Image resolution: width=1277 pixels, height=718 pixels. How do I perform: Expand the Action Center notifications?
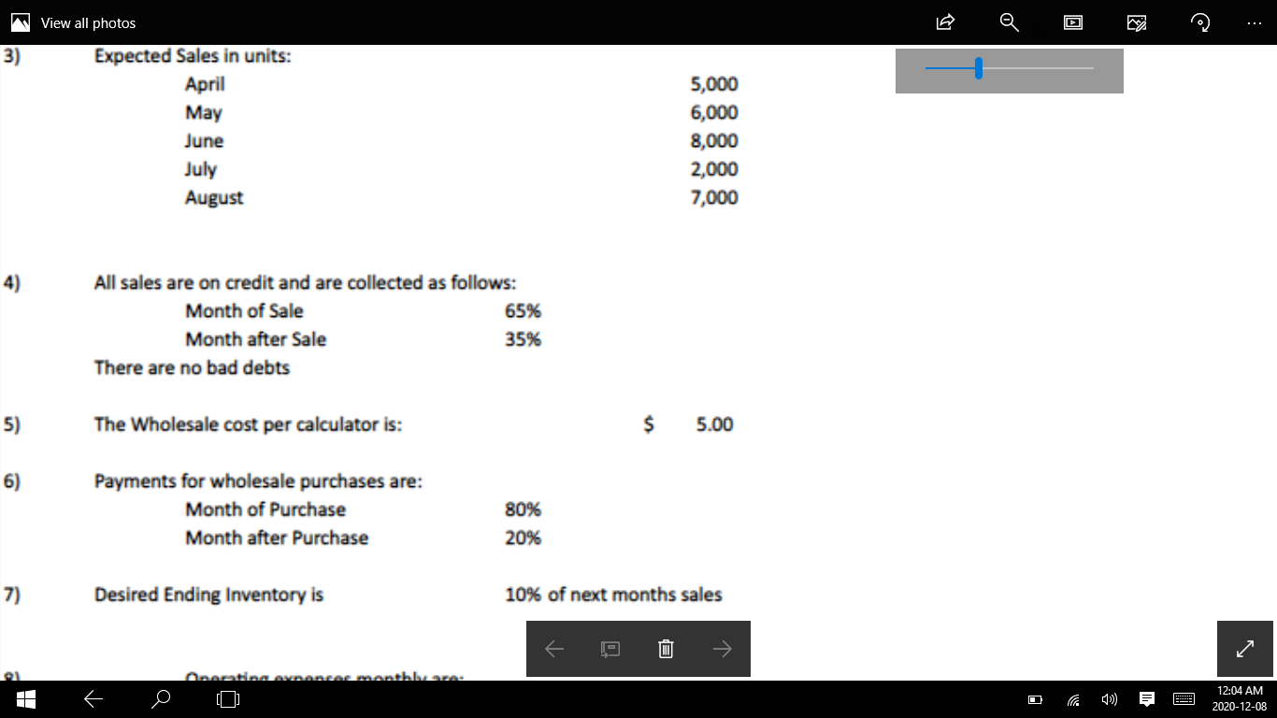coord(1146,698)
